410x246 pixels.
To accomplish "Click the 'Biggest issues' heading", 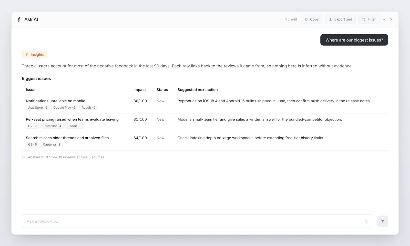I will click(36, 78).
